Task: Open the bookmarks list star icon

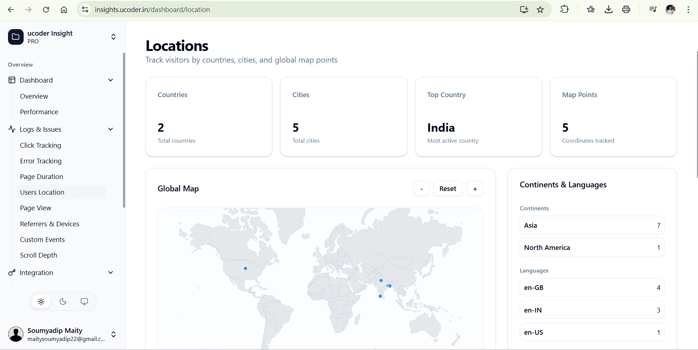Action: pyautogui.click(x=591, y=9)
